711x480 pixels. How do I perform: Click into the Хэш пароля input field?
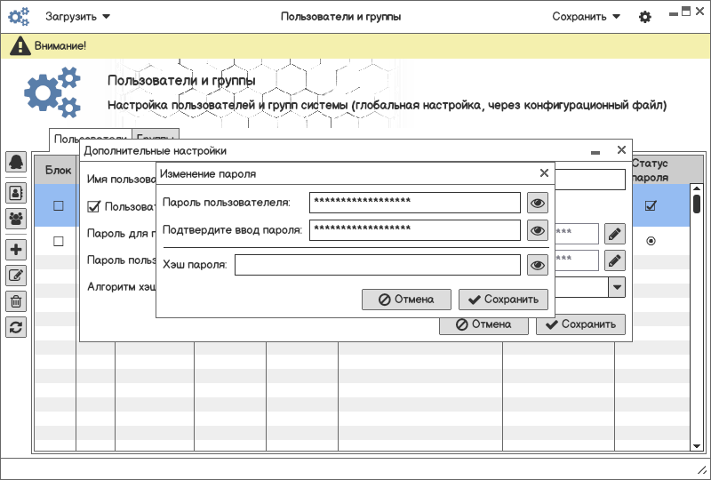tap(377, 265)
